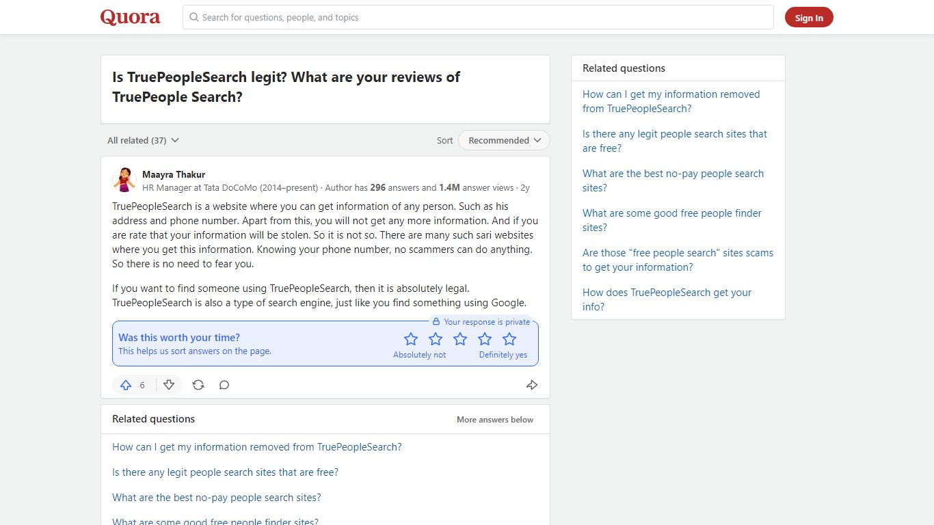The width and height of the screenshot is (934, 525).
Task: Open sidebar 'free people search sites scams' question
Action: click(678, 260)
